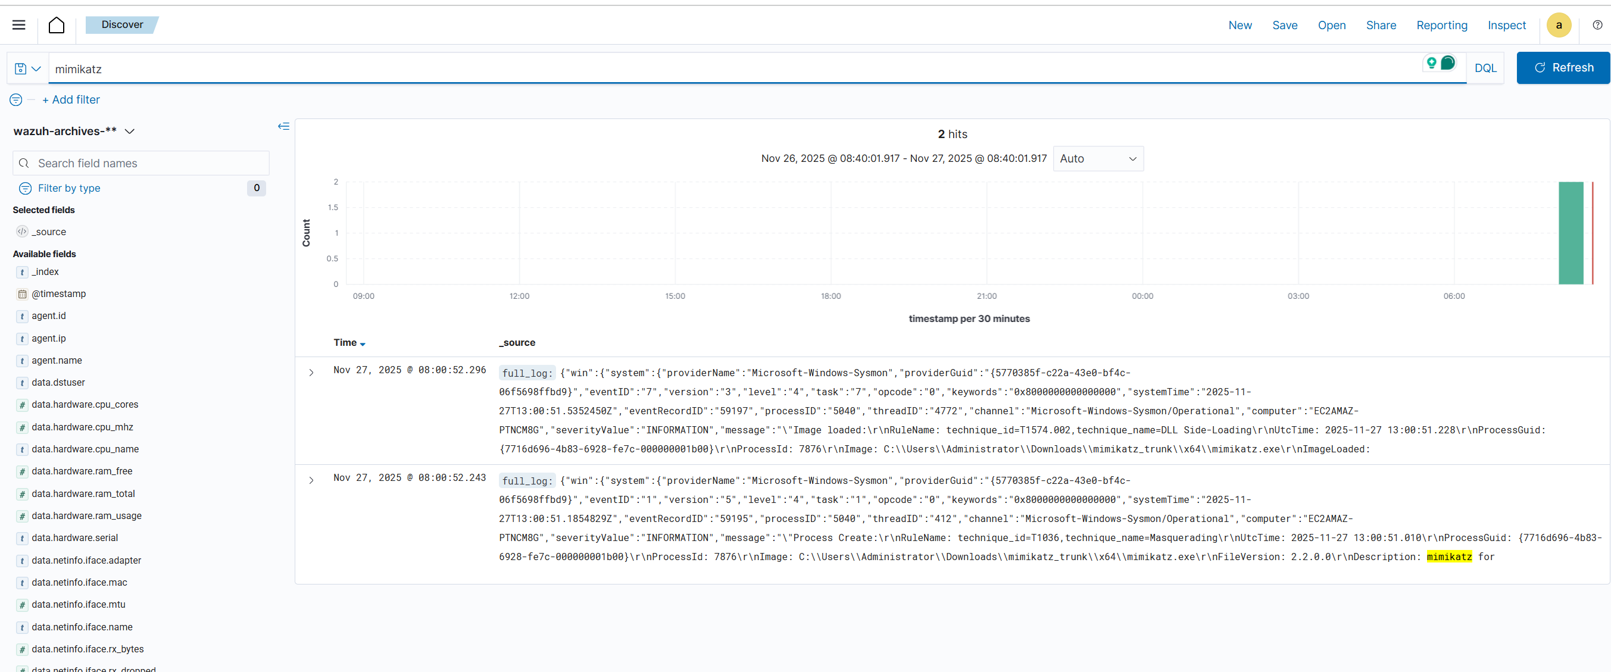Click the Search field names input
Image resolution: width=1611 pixels, height=672 pixels.
[x=150, y=163]
